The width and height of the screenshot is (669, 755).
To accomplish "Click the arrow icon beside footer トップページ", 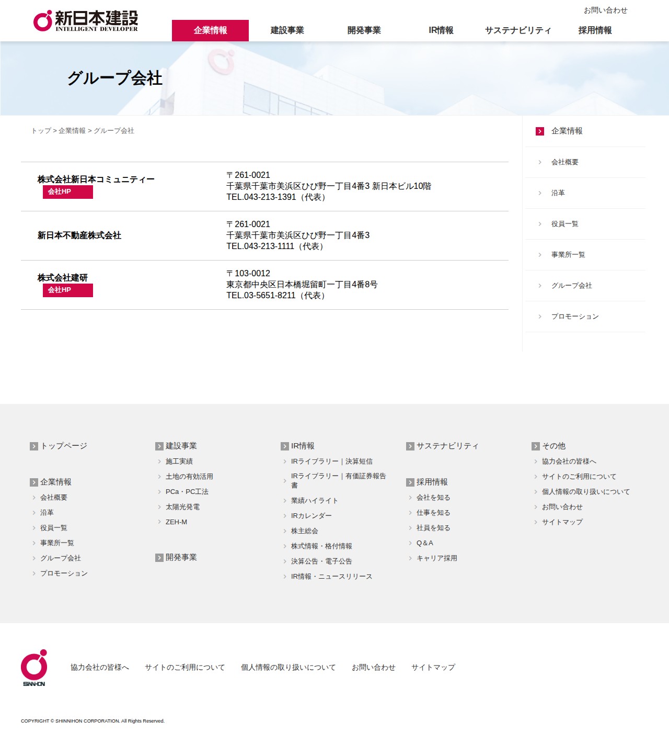I will (34, 446).
